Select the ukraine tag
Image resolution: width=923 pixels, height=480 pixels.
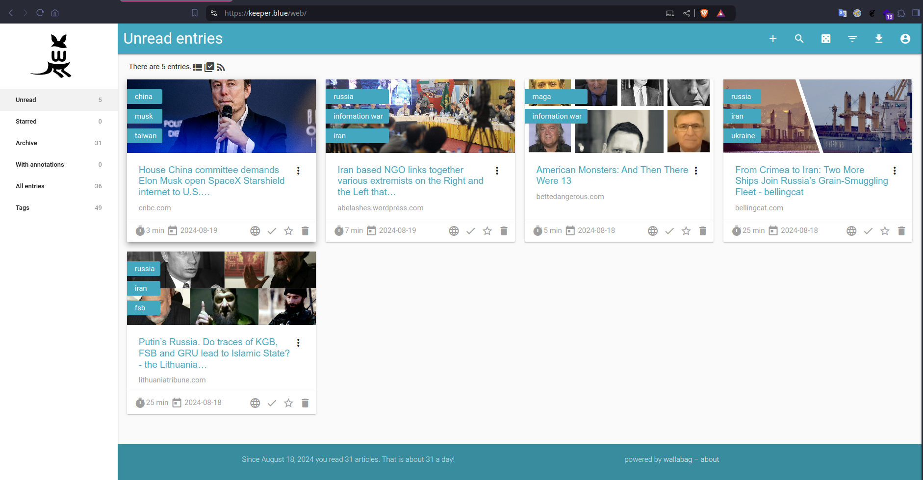tap(743, 136)
